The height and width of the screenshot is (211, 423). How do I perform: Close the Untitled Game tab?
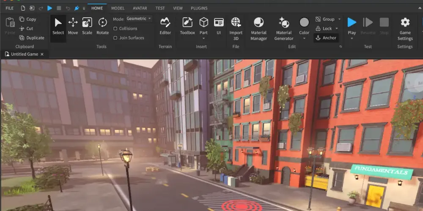click(x=42, y=54)
